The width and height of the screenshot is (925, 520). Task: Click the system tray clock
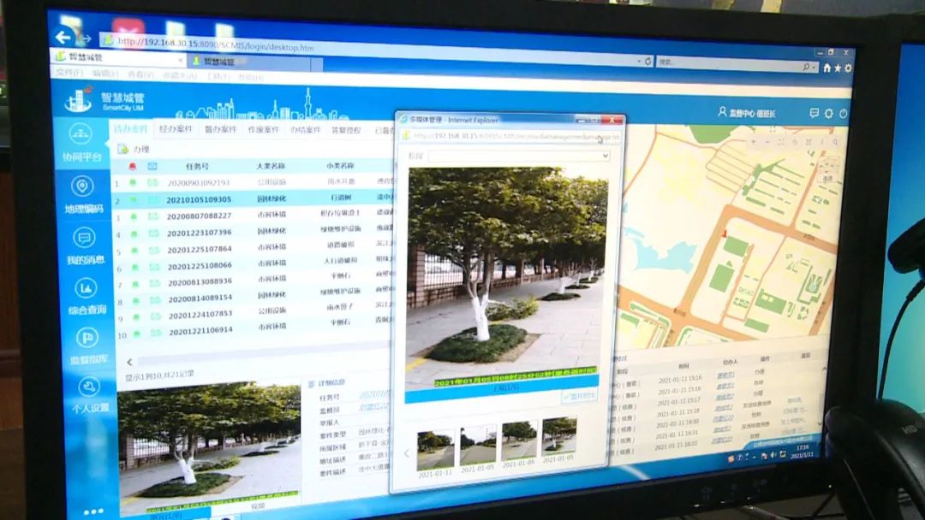tap(803, 452)
